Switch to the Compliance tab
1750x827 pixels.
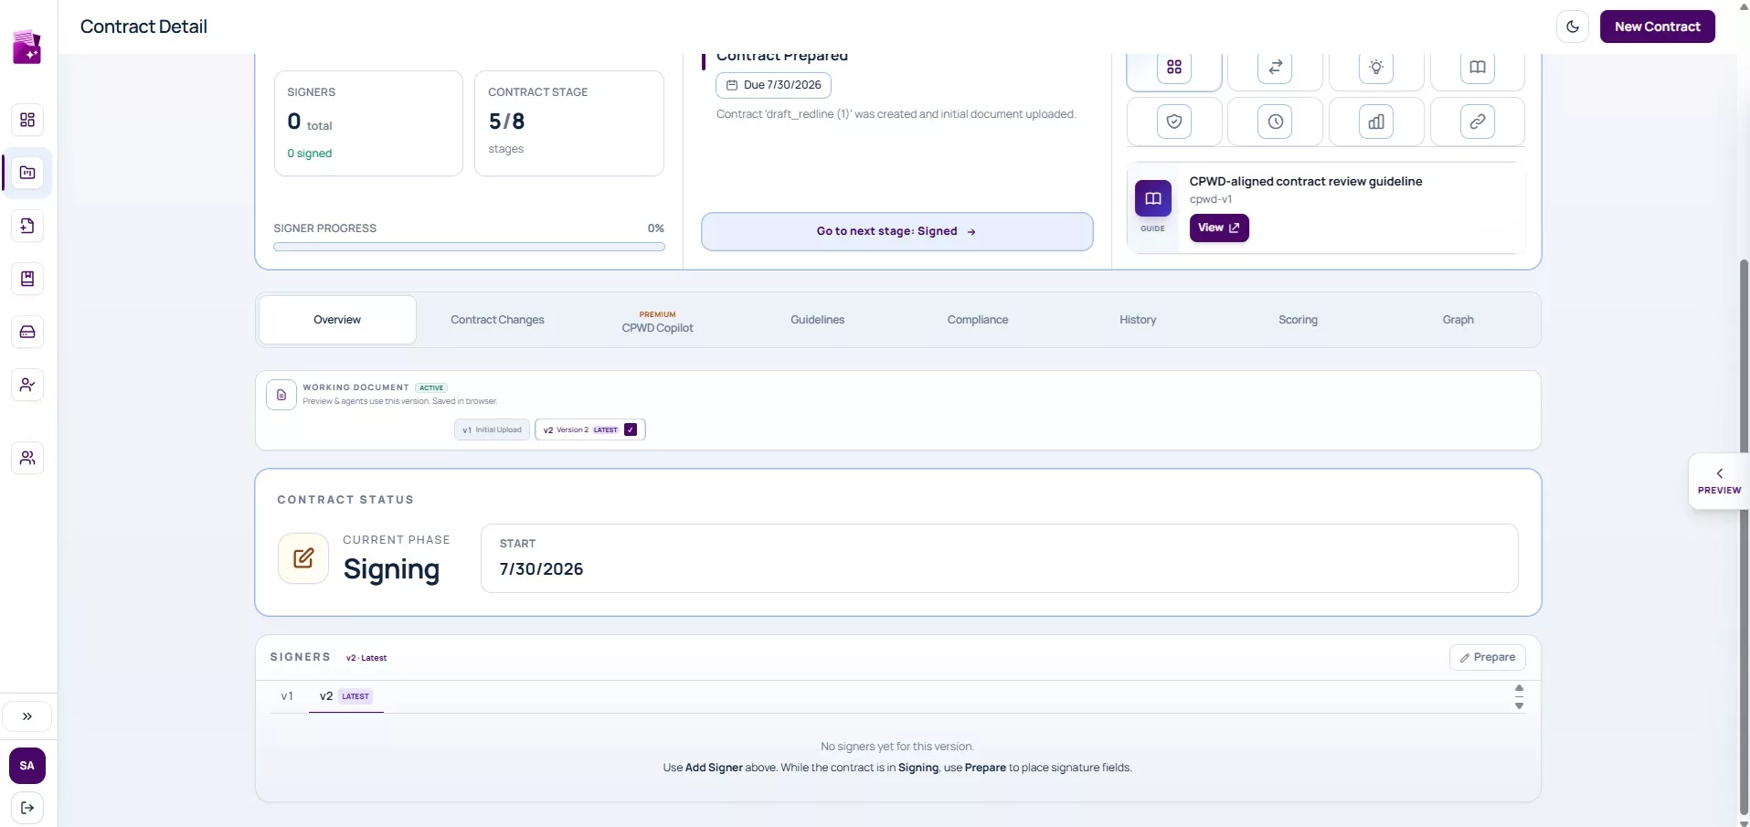point(977,320)
